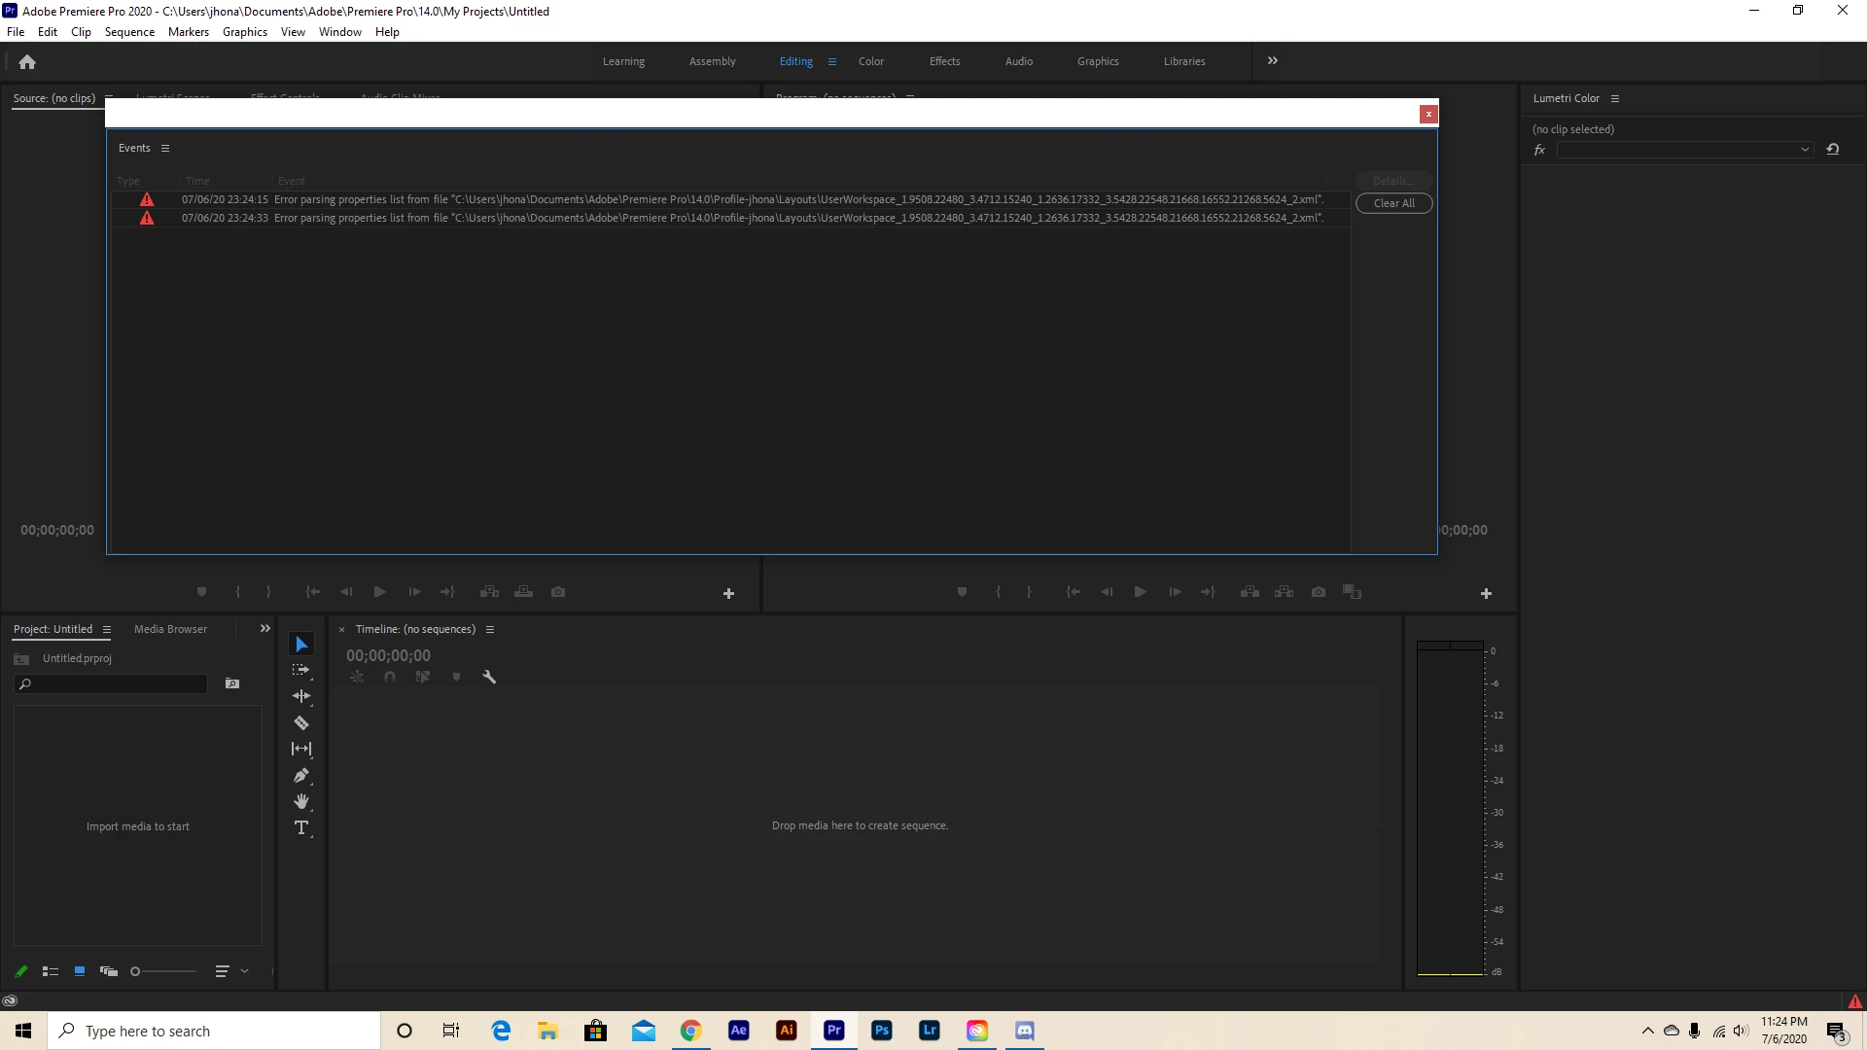
Task: Select the Track Select Forward tool
Action: [x=301, y=670]
